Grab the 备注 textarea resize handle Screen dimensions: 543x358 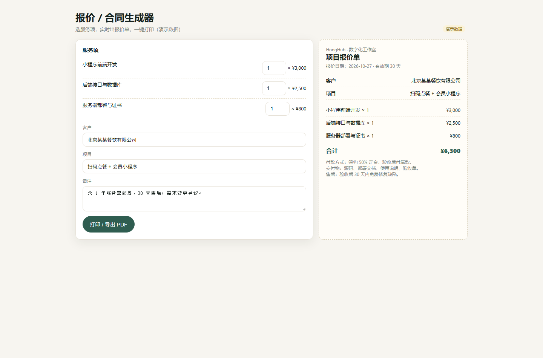coord(304,209)
